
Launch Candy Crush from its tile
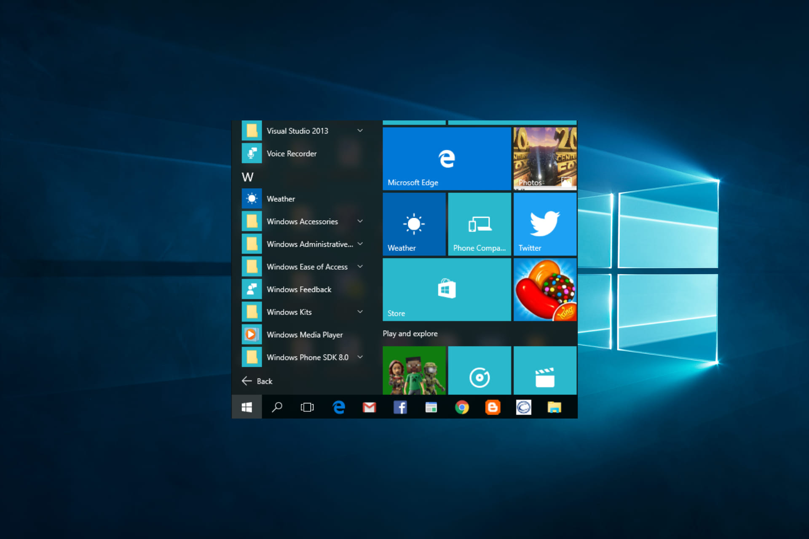point(544,289)
